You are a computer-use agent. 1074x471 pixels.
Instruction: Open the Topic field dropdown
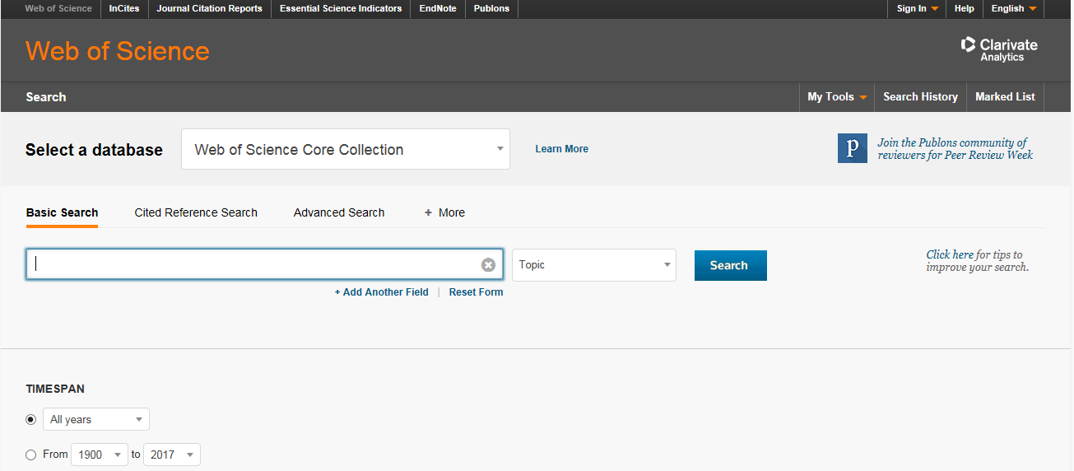point(594,265)
